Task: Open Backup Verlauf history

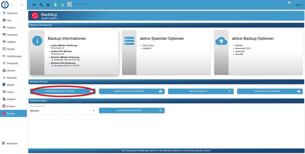Action: point(201,91)
